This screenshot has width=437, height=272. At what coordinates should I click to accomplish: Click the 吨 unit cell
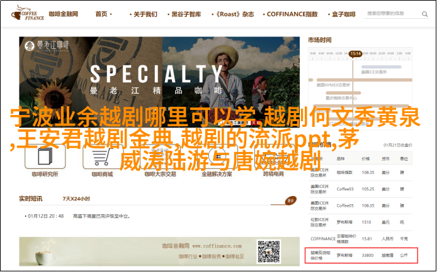(x=402, y=222)
